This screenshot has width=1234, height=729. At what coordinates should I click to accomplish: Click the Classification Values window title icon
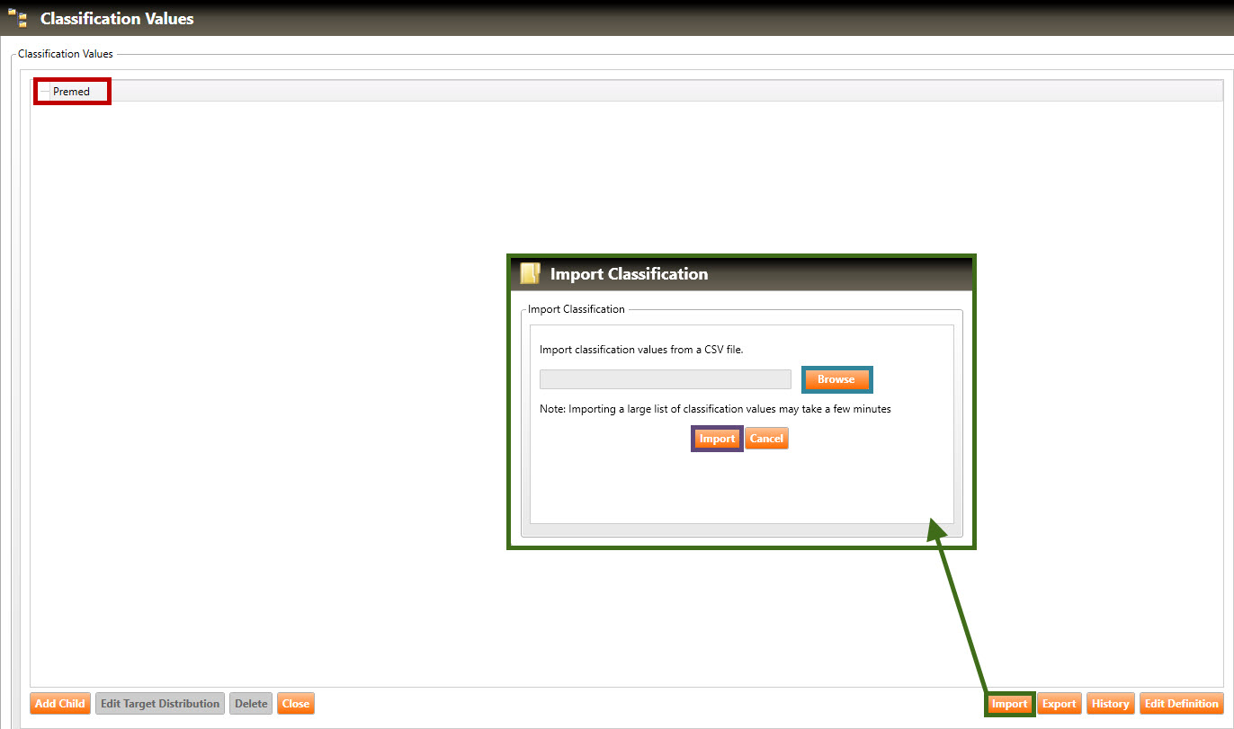(17, 18)
